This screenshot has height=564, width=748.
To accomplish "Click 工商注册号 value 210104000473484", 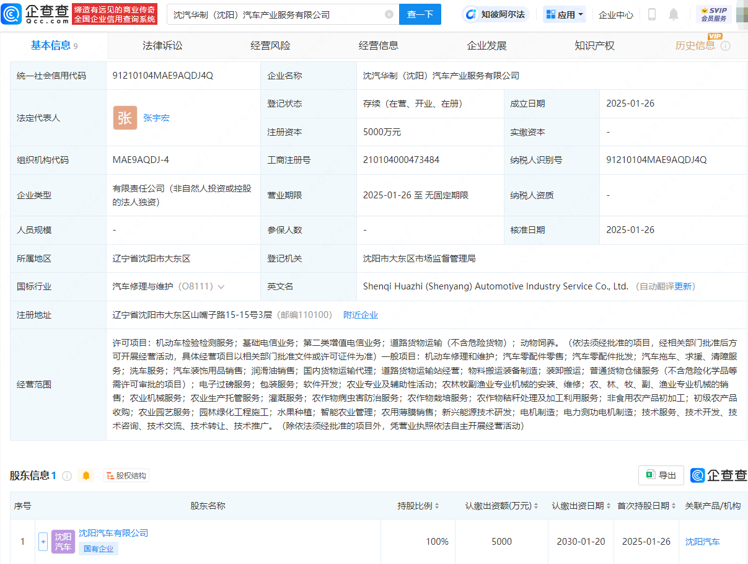I will pos(402,160).
